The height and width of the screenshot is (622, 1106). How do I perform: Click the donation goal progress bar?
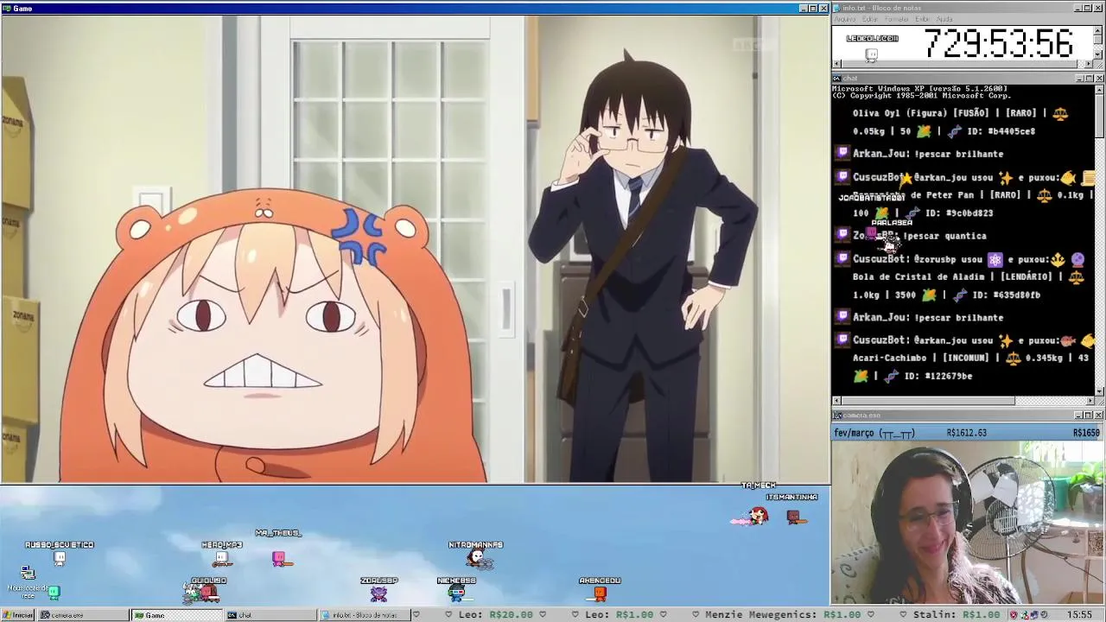pyautogui.click(x=968, y=433)
